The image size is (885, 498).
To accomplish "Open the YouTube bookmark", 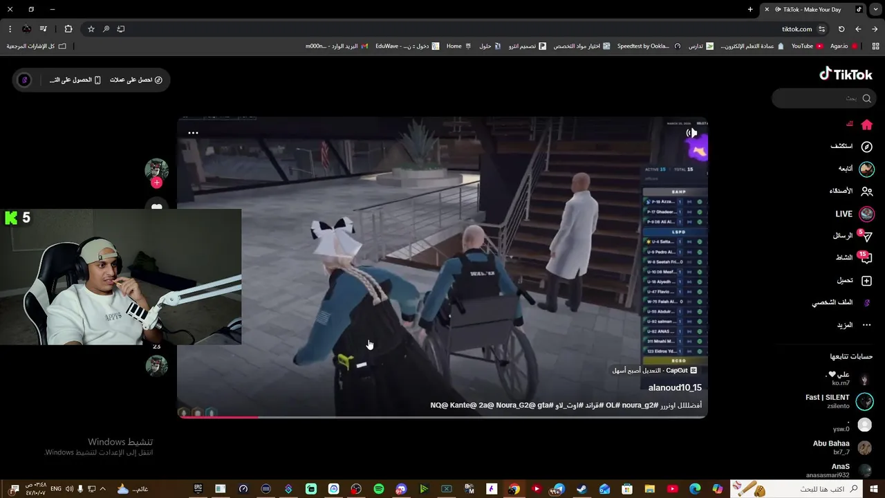I will tap(807, 46).
